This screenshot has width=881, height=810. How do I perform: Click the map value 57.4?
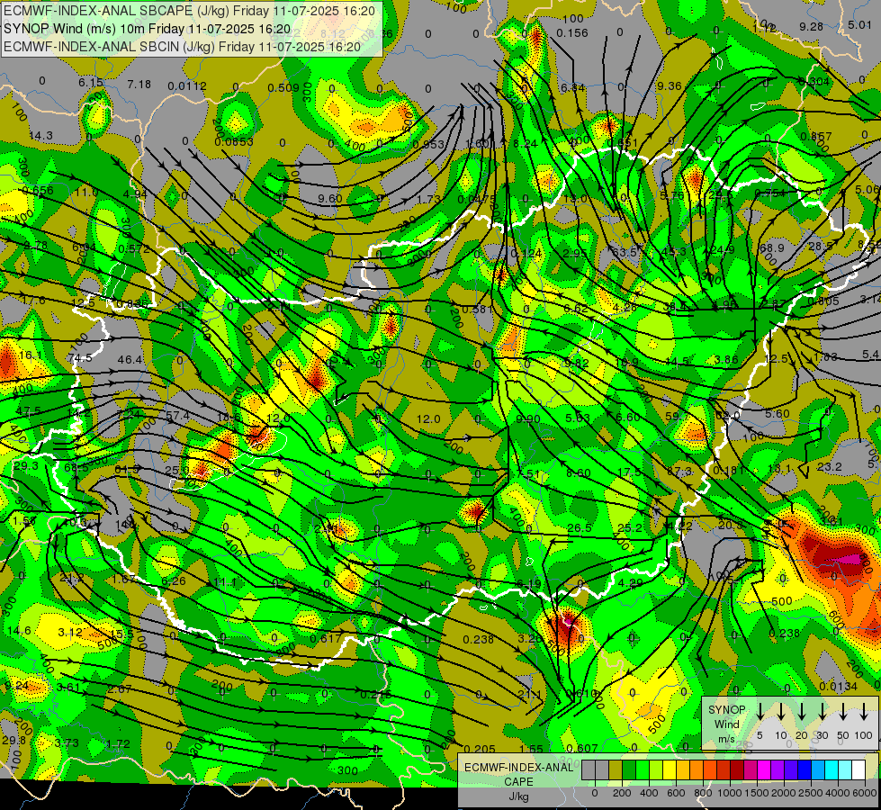pos(177,416)
